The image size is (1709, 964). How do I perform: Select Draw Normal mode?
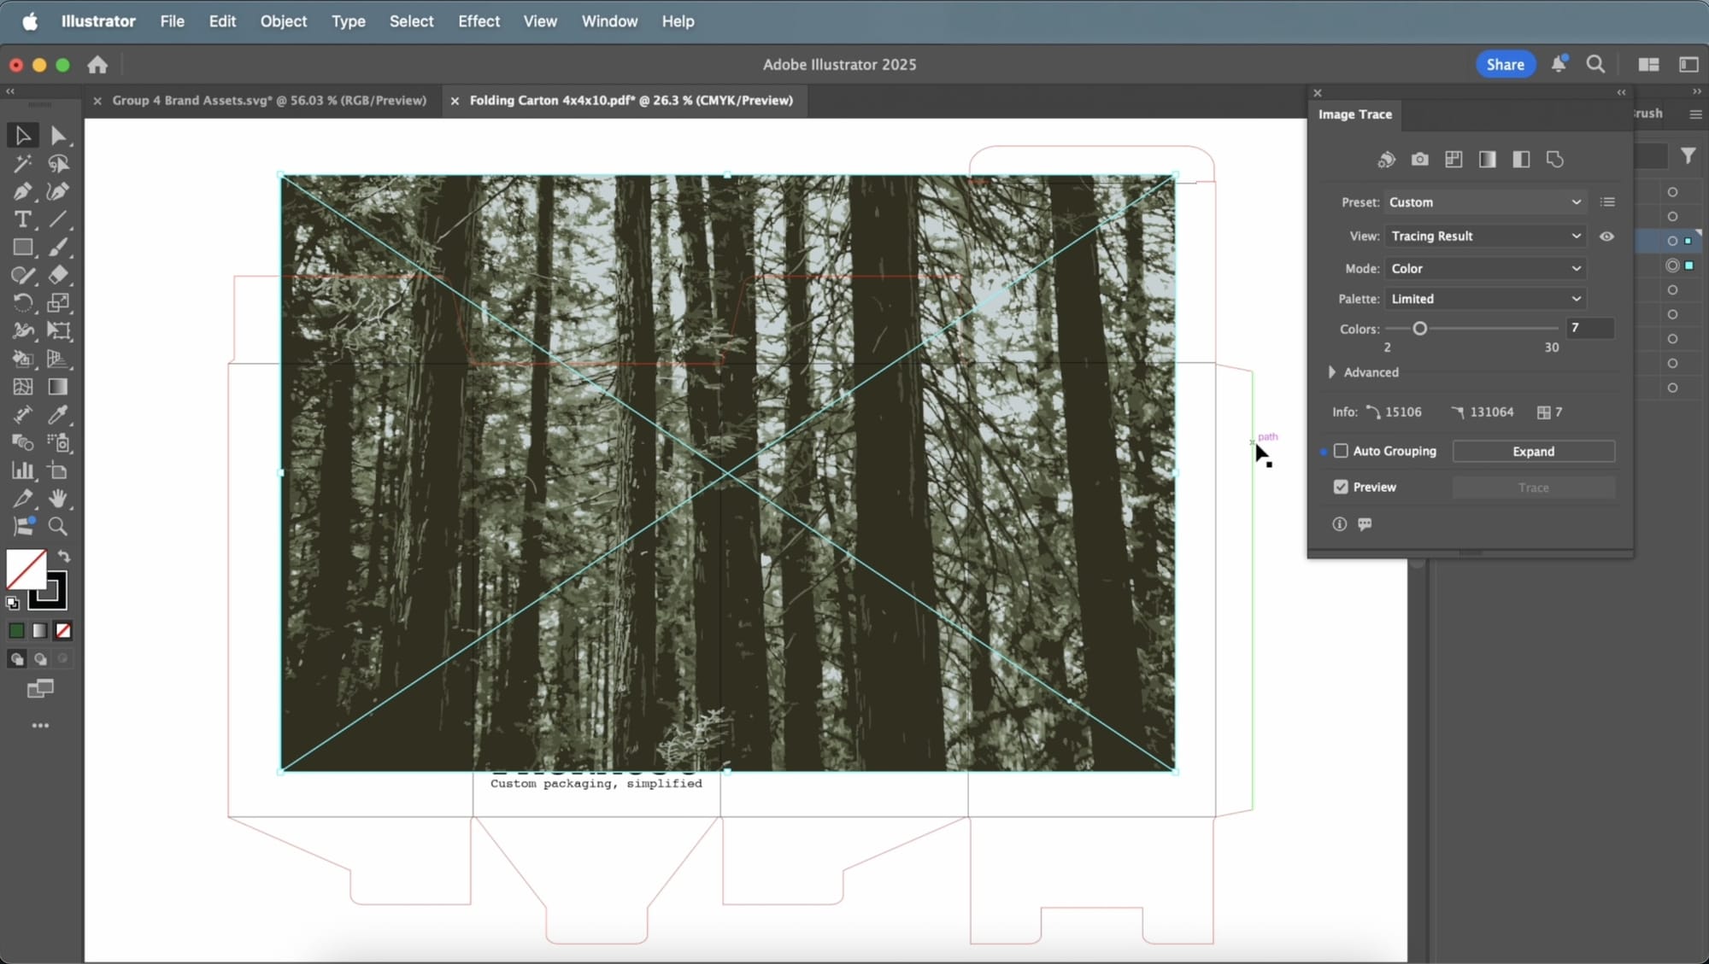(16, 659)
